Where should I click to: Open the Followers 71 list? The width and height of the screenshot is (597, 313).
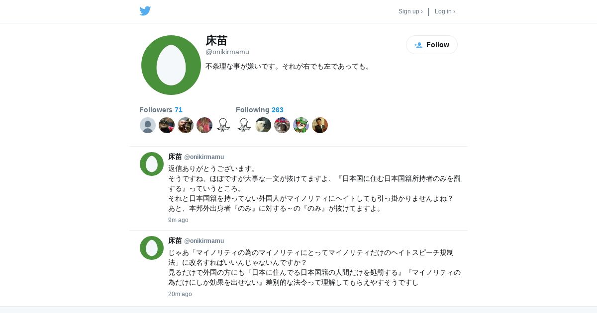point(161,110)
